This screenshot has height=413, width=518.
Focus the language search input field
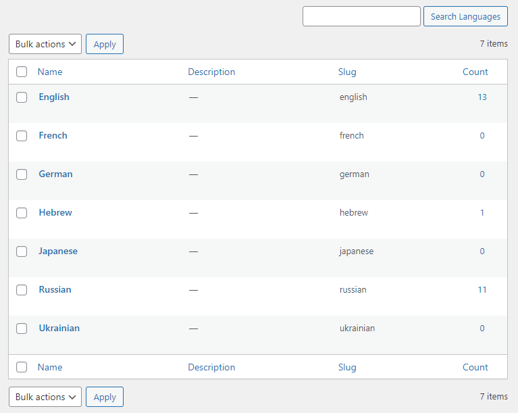(361, 16)
